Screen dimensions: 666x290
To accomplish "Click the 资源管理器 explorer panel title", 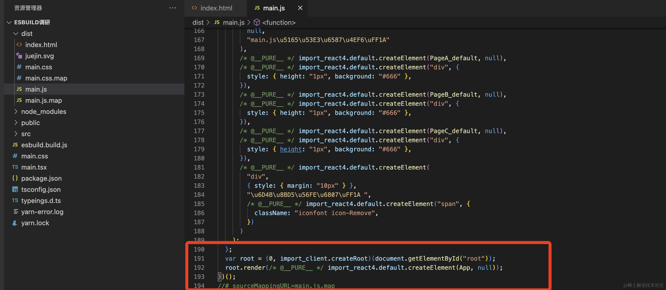I will tap(28, 8).
